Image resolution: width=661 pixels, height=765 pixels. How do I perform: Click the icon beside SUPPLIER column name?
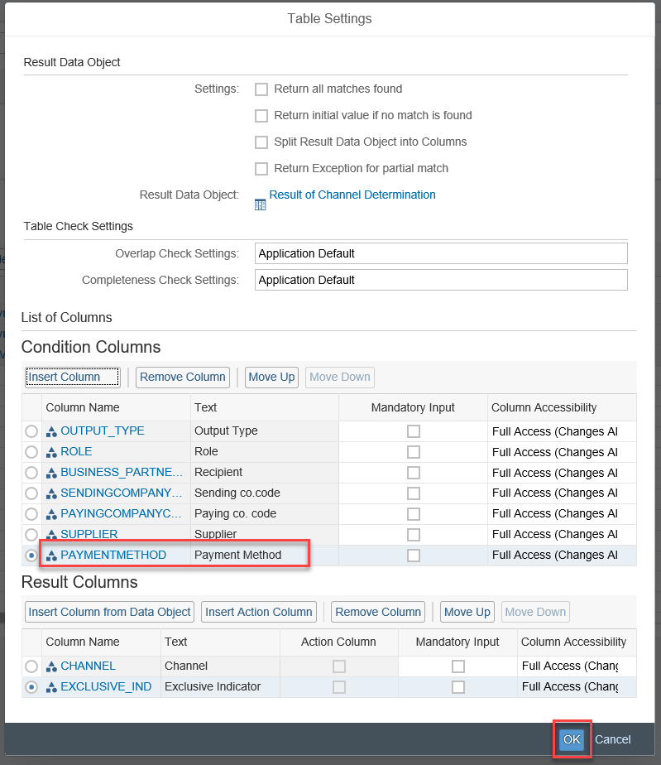(51, 535)
